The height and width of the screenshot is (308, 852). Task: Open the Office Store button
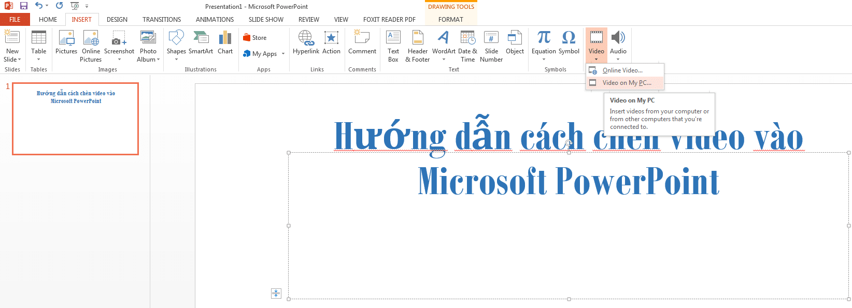[255, 38]
